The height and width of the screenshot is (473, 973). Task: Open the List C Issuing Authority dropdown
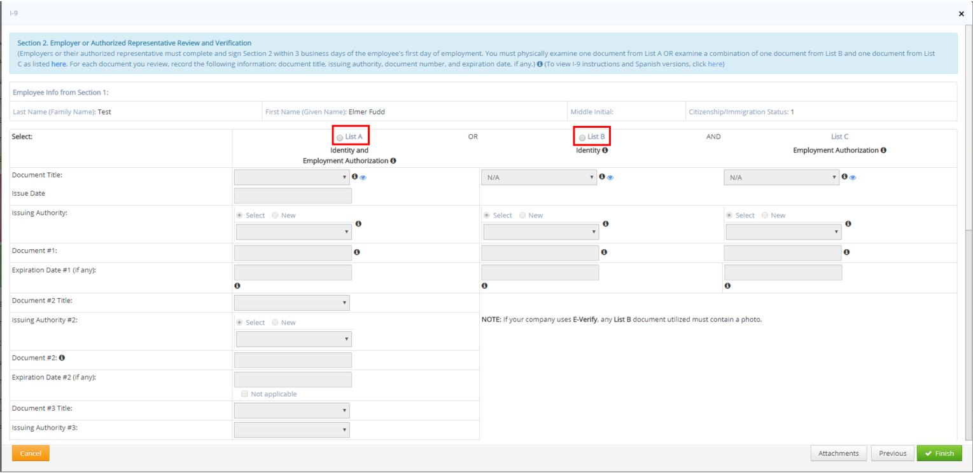coord(783,232)
